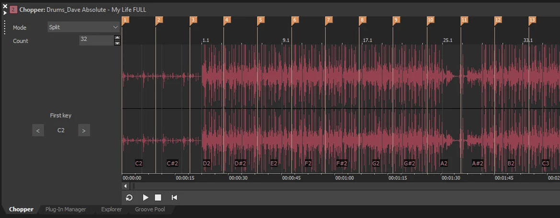Click the scroll-left arrow under the waveform
Viewport: 560px width, 218px height.
tap(126, 186)
